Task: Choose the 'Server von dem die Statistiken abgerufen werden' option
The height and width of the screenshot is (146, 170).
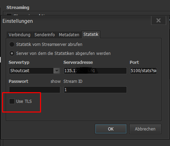Action: [12, 53]
